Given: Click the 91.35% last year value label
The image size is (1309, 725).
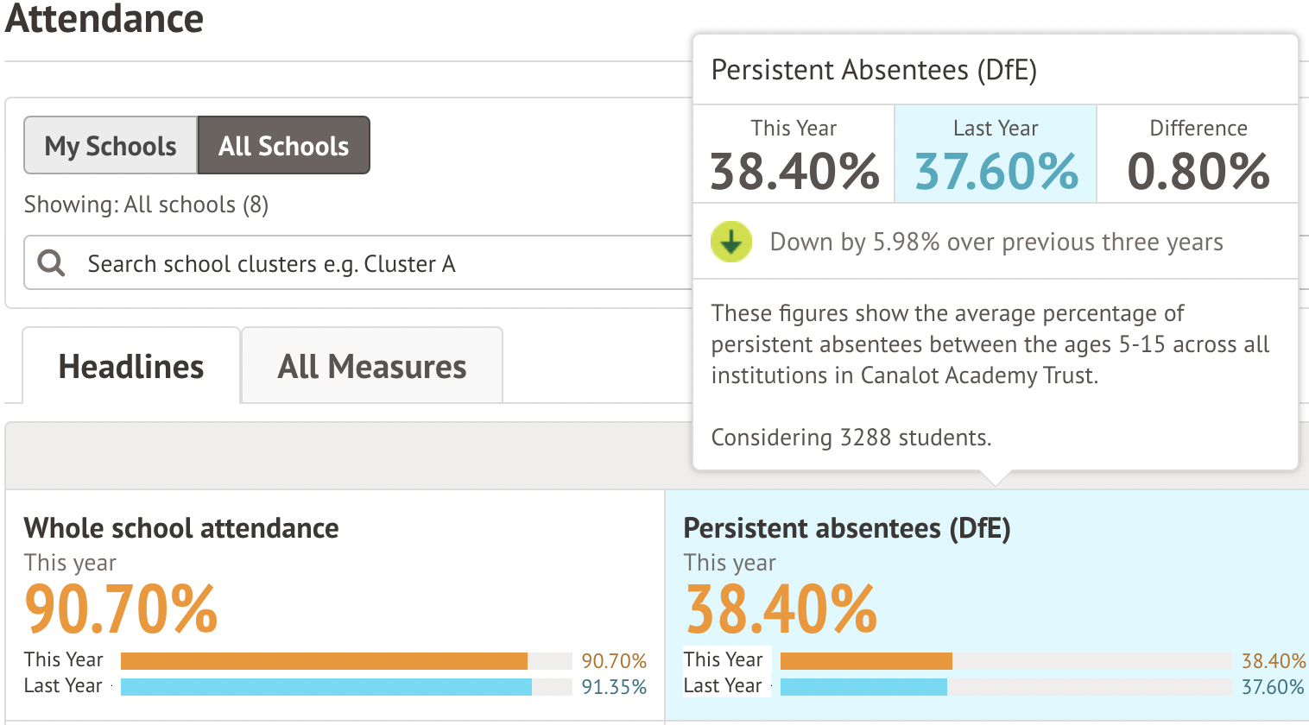Looking at the screenshot, I should [614, 687].
